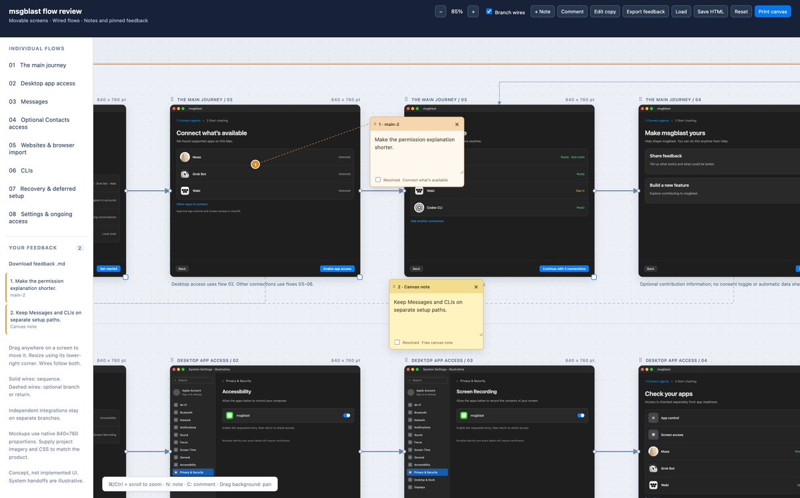Click the blue Print canvas button
Screen dimensions: 800x498
773,11
